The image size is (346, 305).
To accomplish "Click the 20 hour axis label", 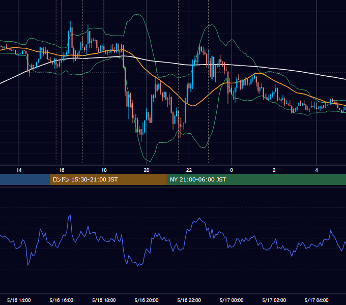I will 147,170.
